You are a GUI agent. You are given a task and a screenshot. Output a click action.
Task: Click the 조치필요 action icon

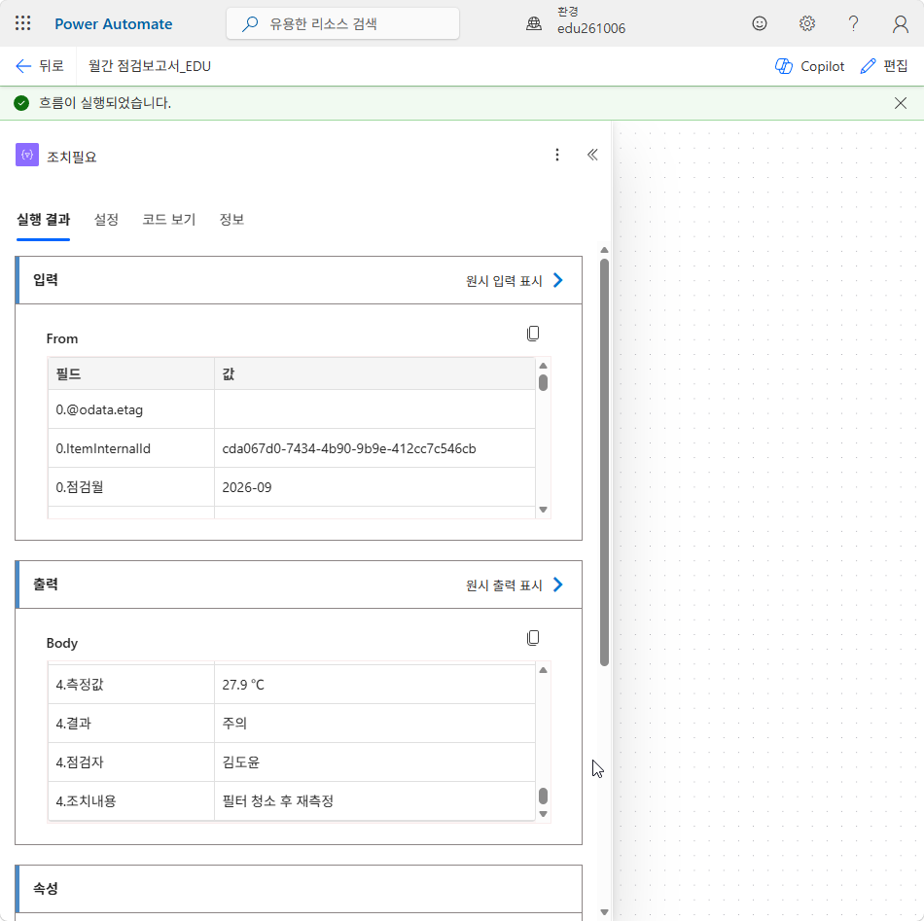[x=27, y=155]
